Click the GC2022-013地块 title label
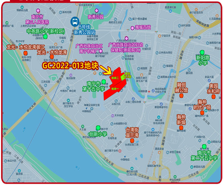The height and width of the screenshot is (185, 223). click(70, 65)
